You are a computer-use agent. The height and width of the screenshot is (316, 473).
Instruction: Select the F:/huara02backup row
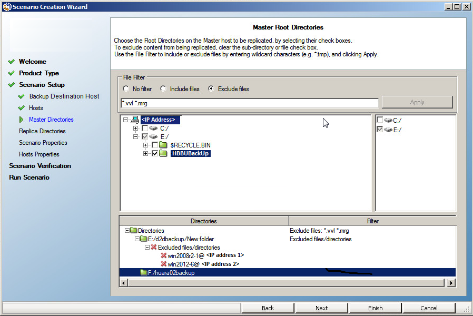coord(288,273)
